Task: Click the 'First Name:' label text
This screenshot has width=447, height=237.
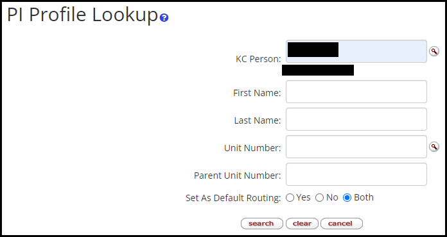Action: click(257, 93)
